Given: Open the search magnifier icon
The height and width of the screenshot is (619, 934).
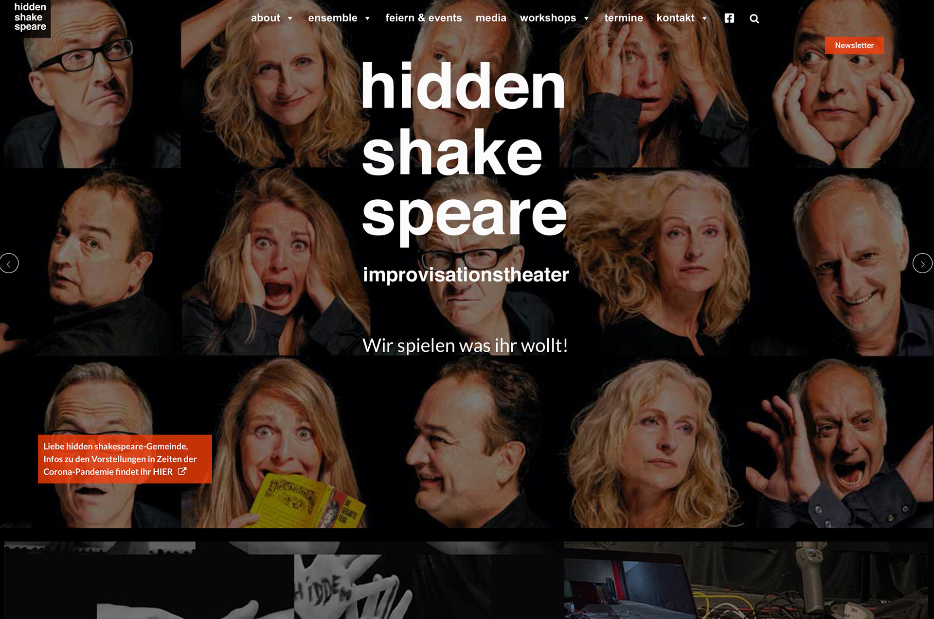Looking at the screenshot, I should pyautogui.click(x=754, y=18).
